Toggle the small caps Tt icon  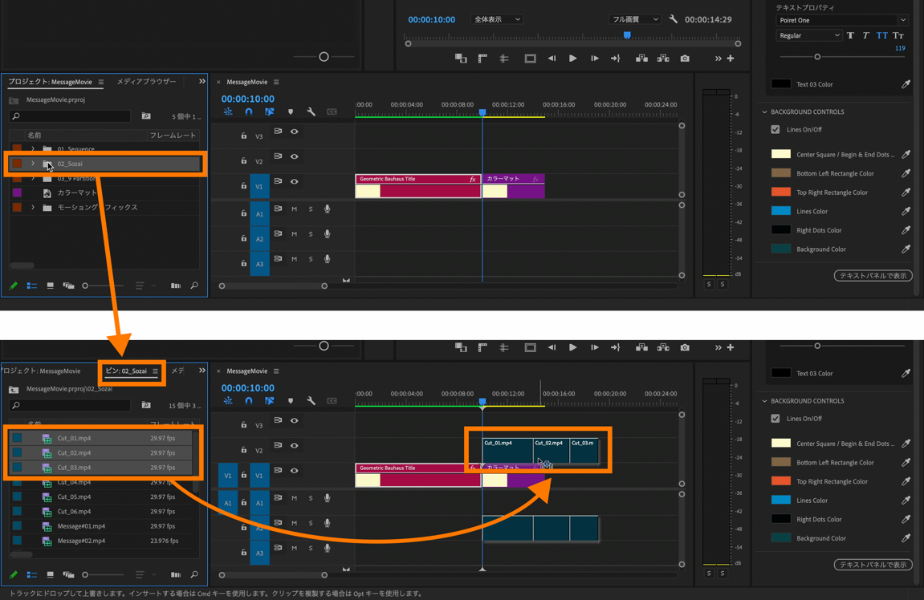pyautogui.click(x=898, y=35)
